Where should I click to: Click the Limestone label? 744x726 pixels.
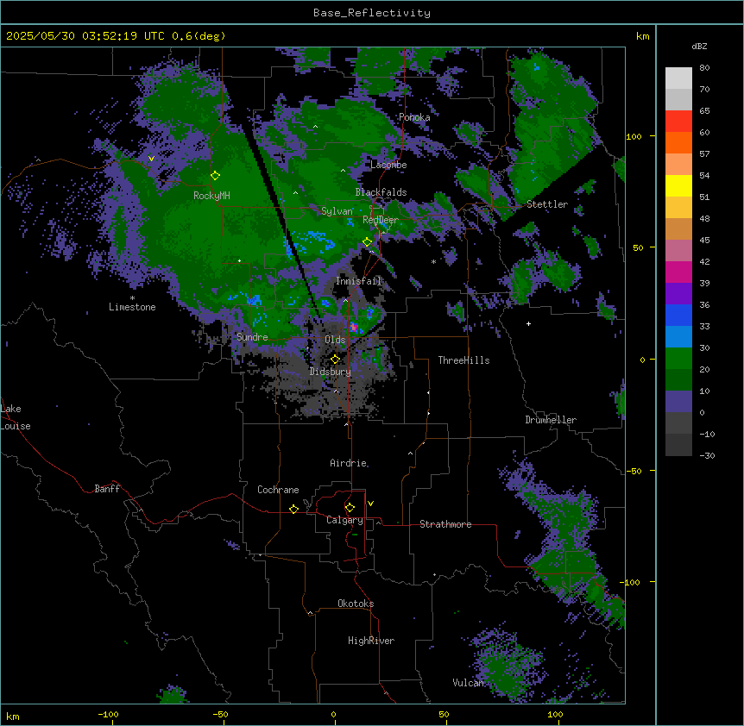(132, 307)
